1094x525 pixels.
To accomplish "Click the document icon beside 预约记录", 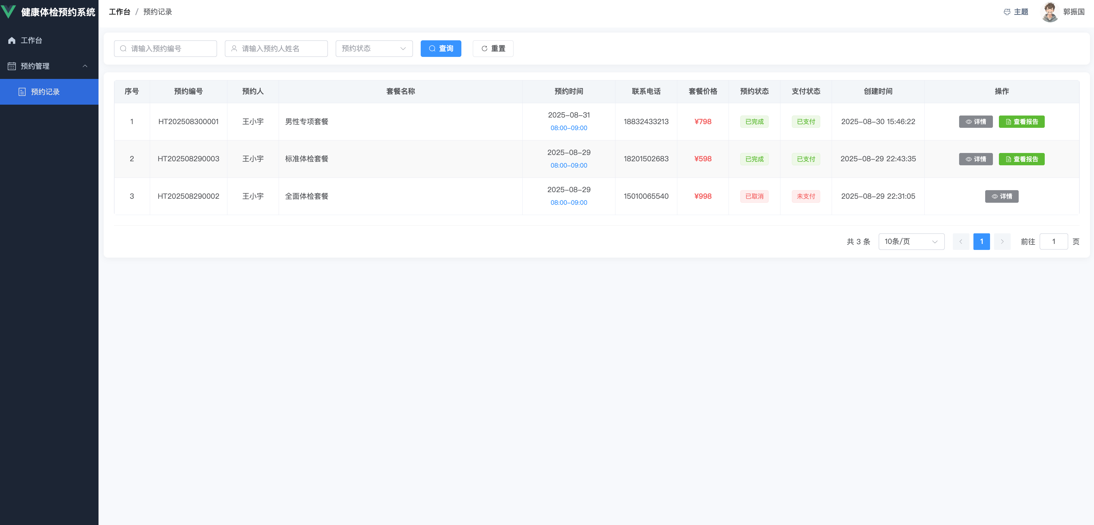I will click(x=22, y=92).
